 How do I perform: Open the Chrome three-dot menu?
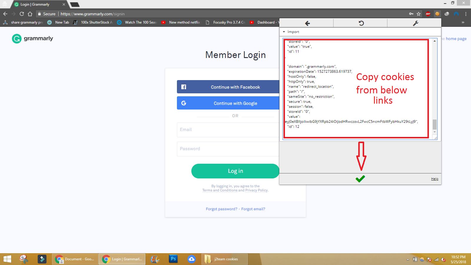(466, 14)
